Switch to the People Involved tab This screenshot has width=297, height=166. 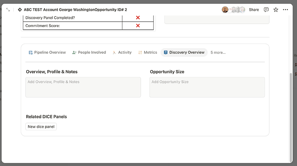[x=89, y=52]
